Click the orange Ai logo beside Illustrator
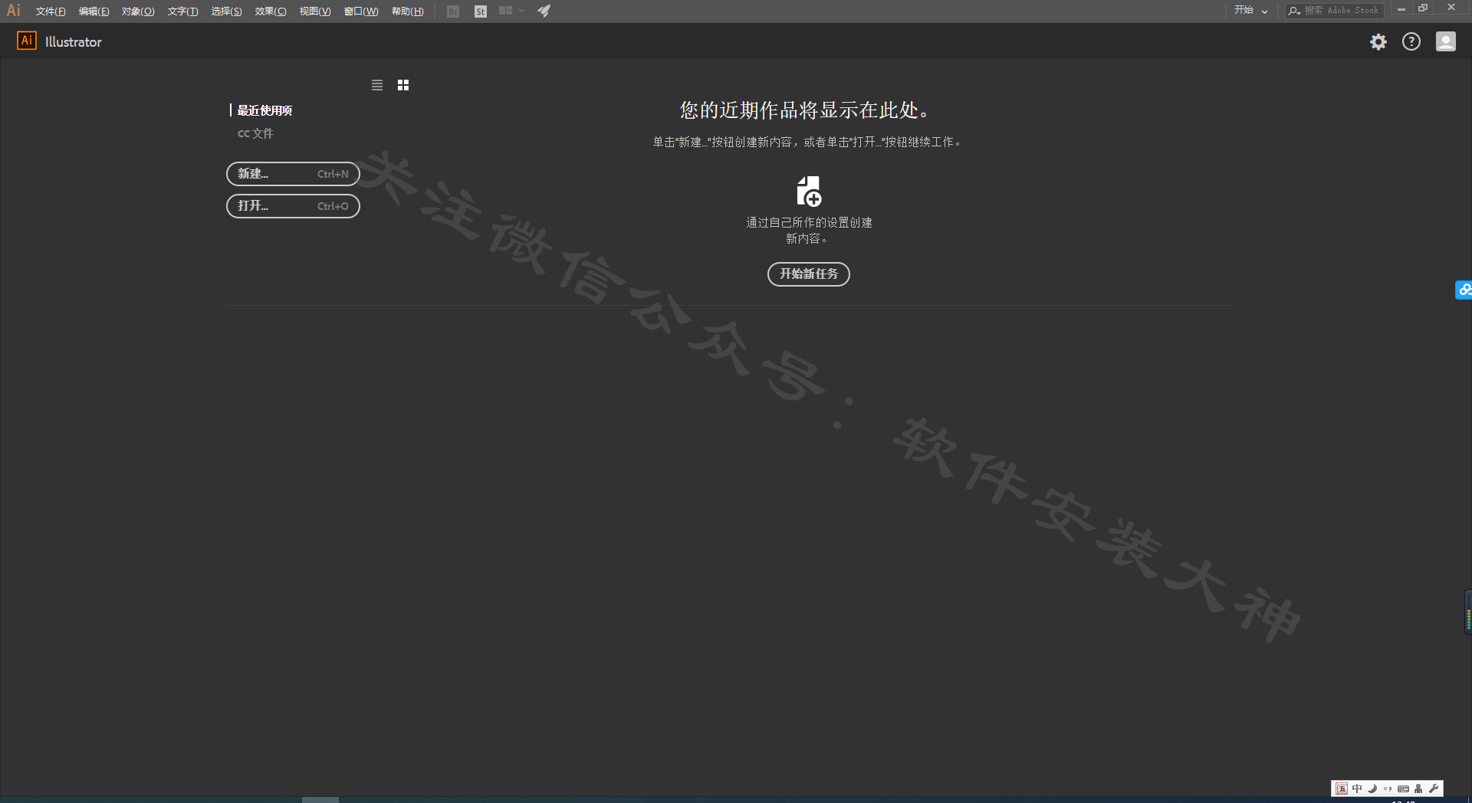The height and width of the screenshot is (803, 1472). [27, 41]
